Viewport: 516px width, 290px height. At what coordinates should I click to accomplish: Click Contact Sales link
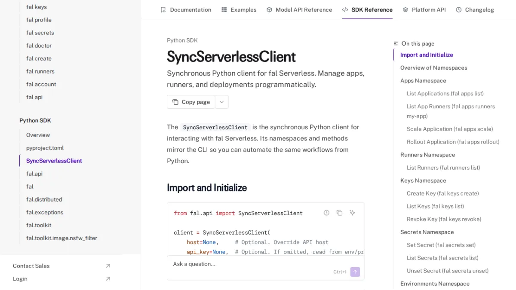(x=31, y=266)
